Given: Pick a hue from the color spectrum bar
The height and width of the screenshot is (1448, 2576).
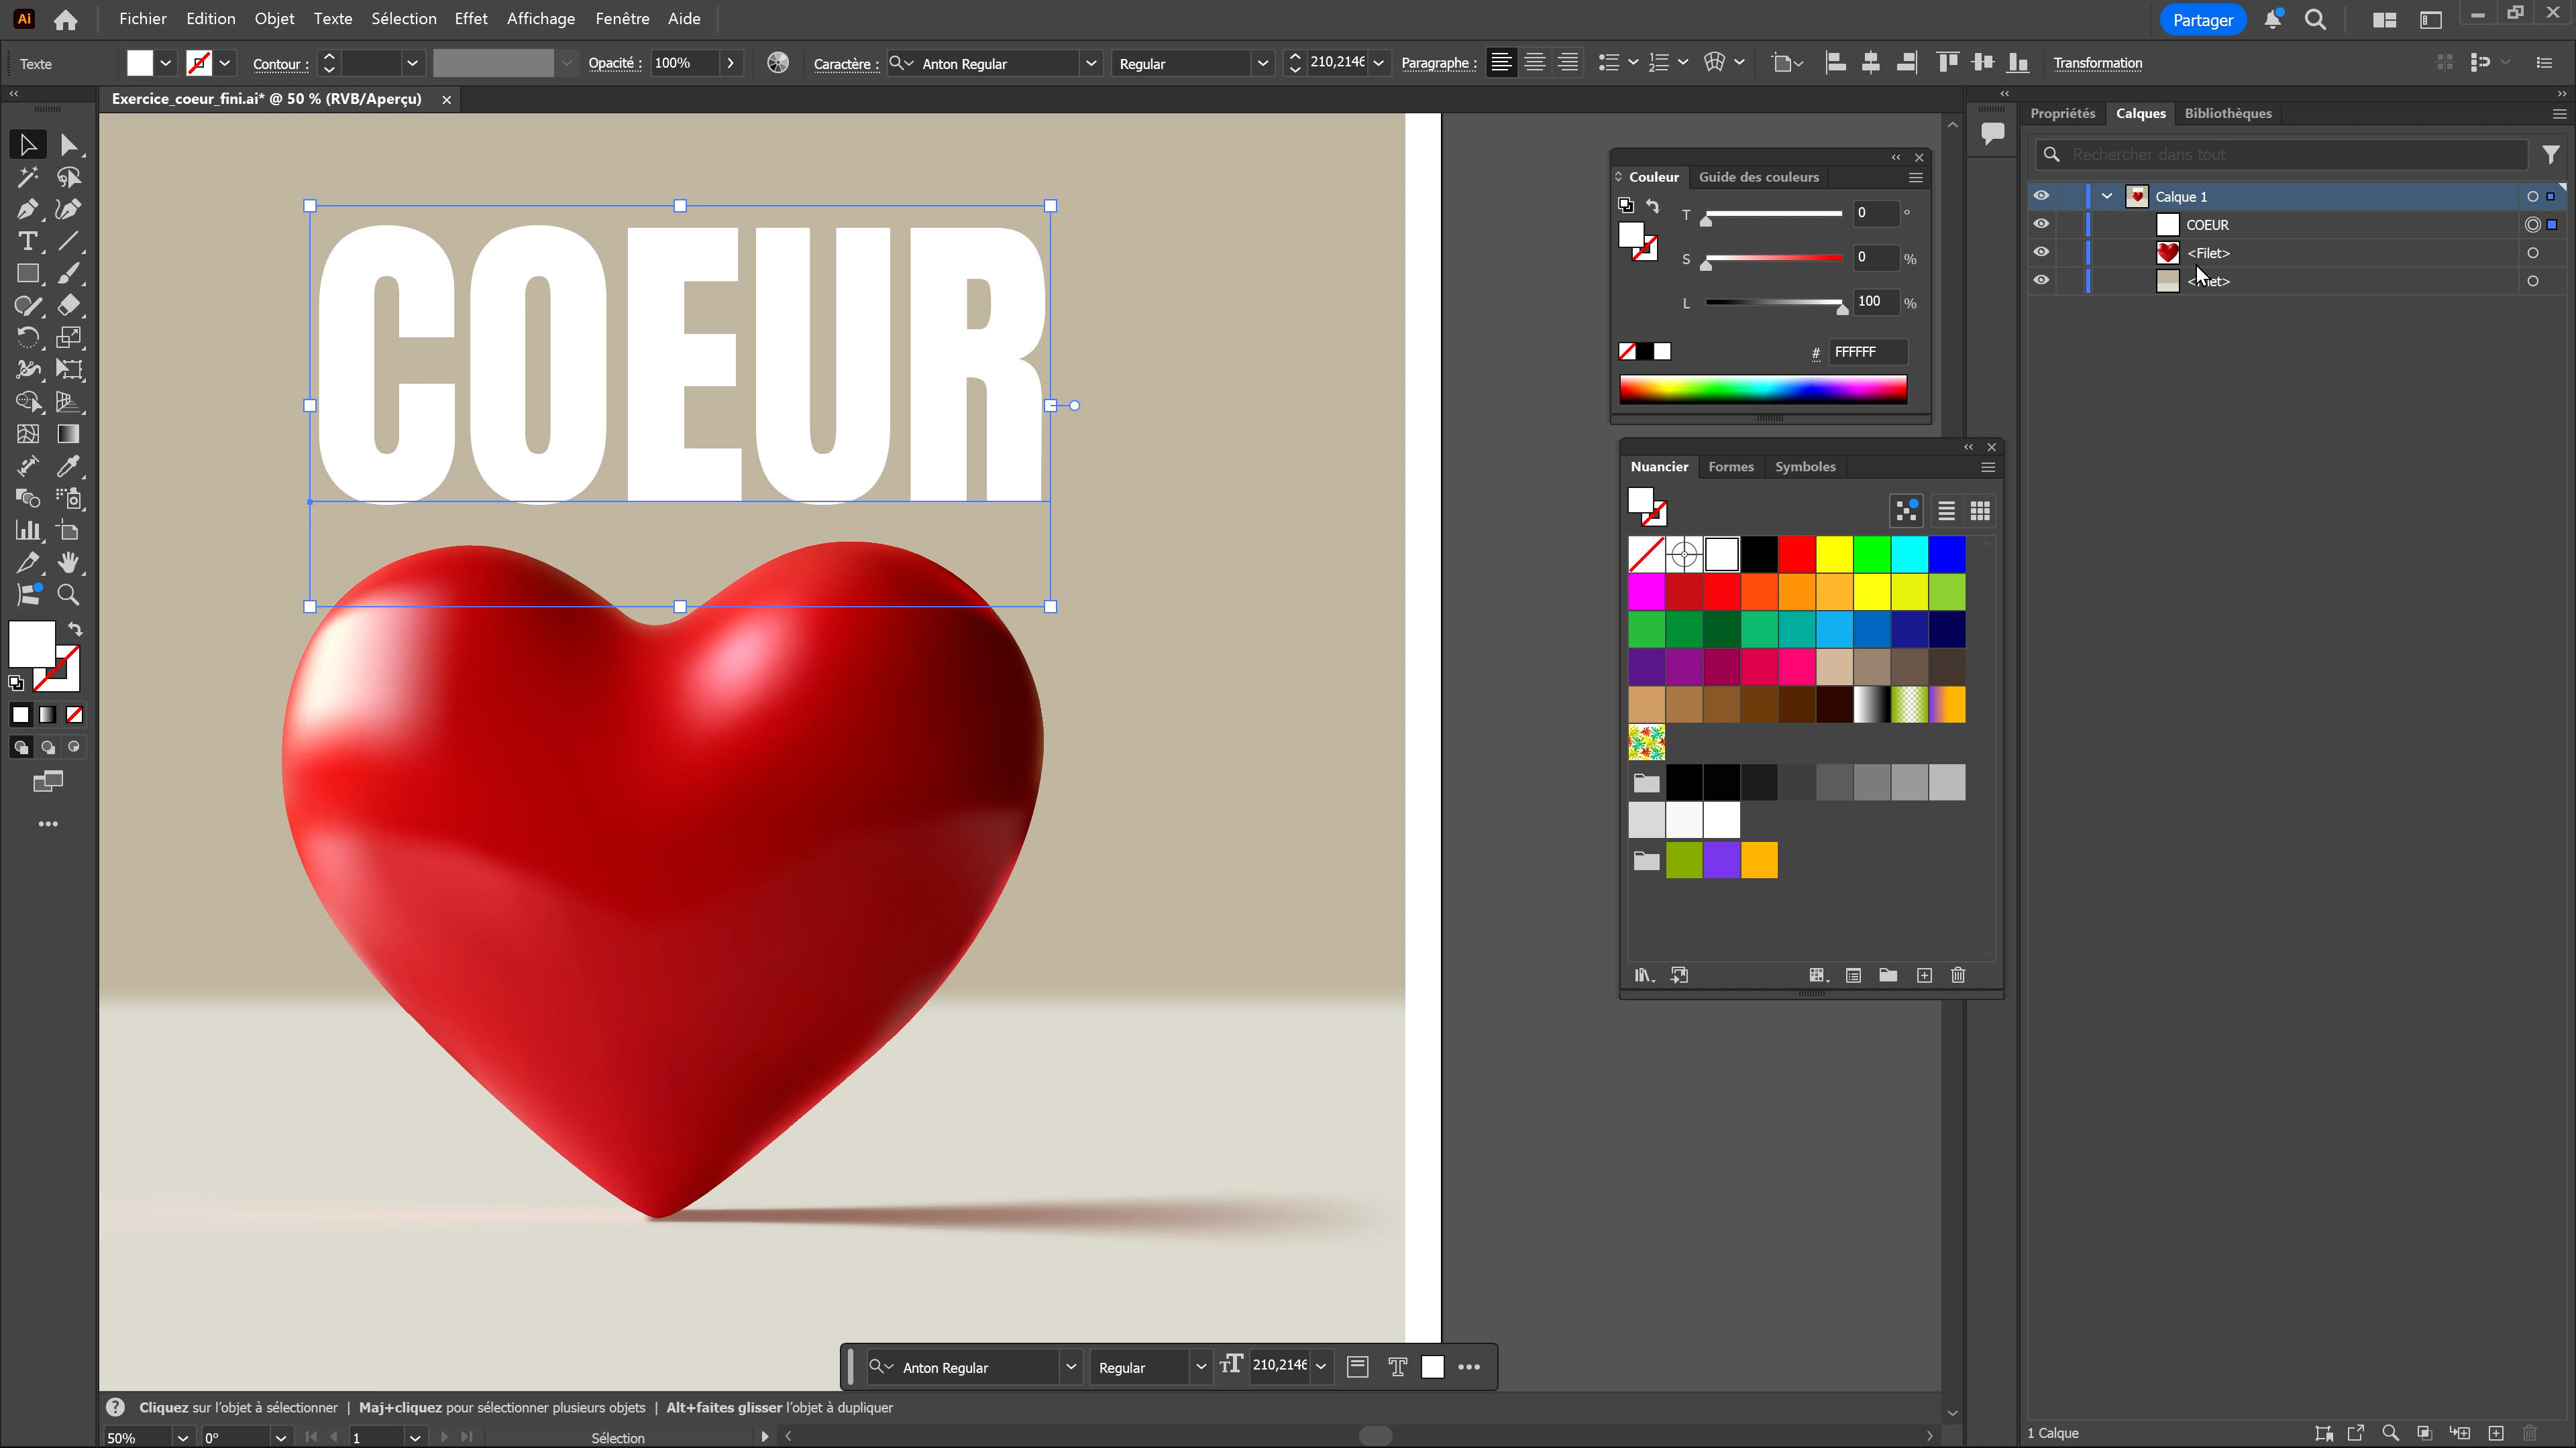Looking at the screenshot, I should tap(1762, 389).
